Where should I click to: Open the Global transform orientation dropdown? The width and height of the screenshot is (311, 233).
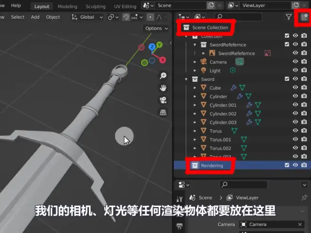pyautogui.click(x=87, y=17)
